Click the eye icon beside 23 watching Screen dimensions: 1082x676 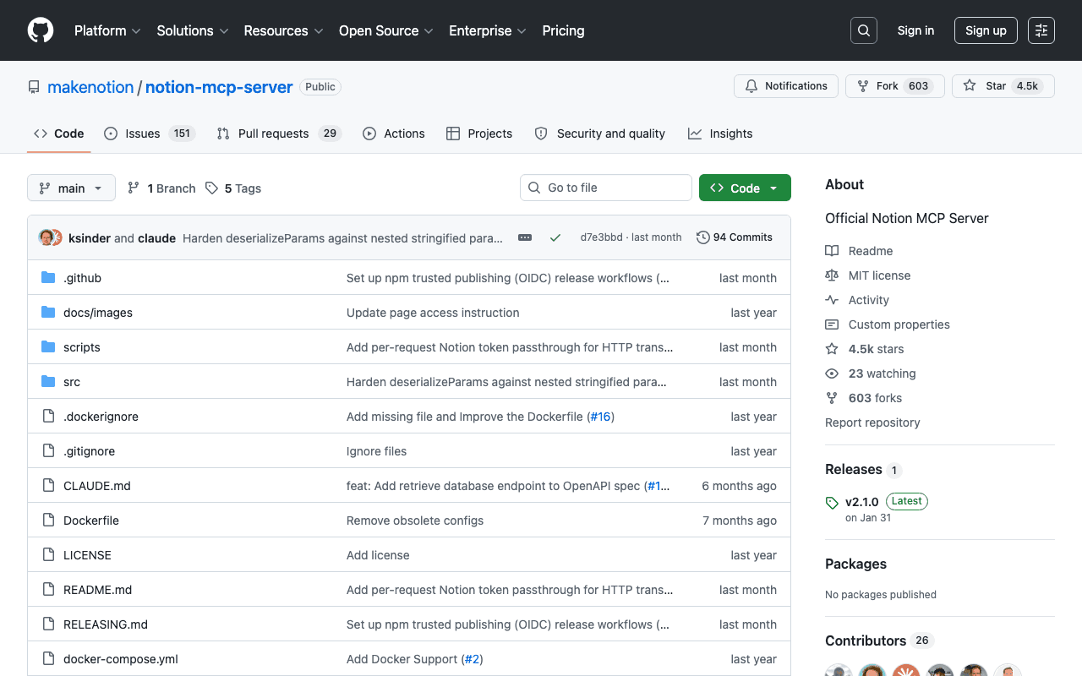832,373
